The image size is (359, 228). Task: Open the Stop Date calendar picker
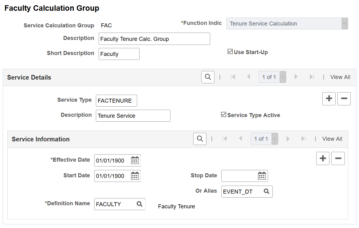(262, 175)
